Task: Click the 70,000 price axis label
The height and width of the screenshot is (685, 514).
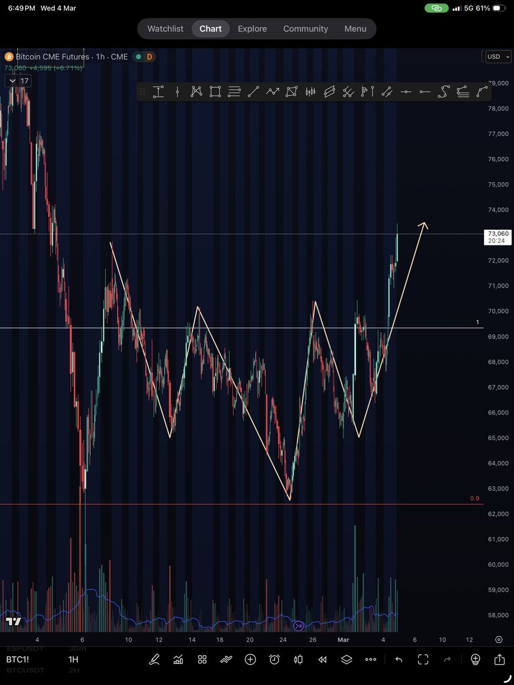Action: pyautogui.click(x=499, y=311)
